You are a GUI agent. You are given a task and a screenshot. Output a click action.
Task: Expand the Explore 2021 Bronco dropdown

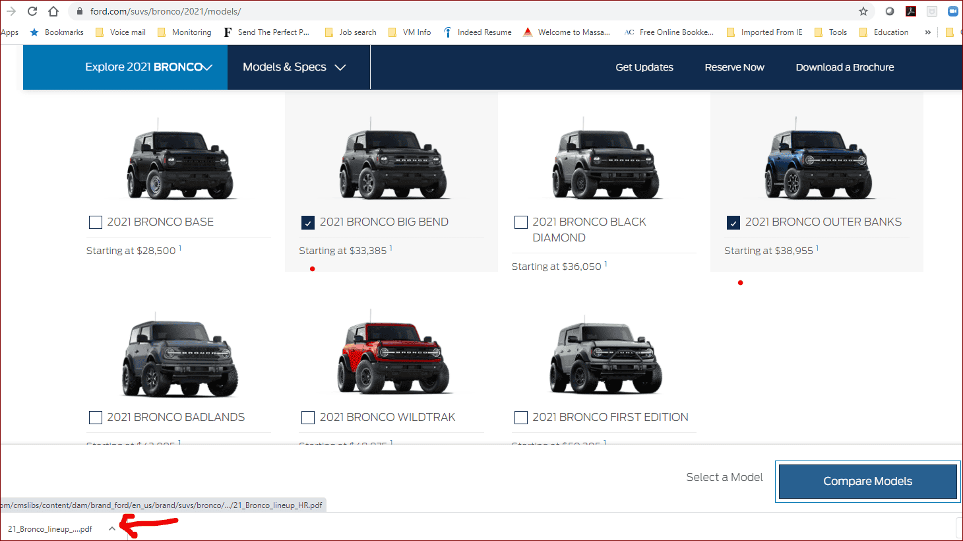[125, 67]
